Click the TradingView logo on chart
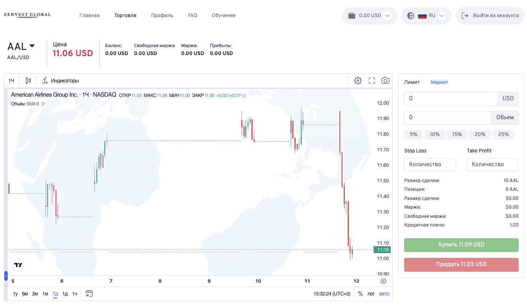Viewport: 527px width, 306px height. coord(18,265)
